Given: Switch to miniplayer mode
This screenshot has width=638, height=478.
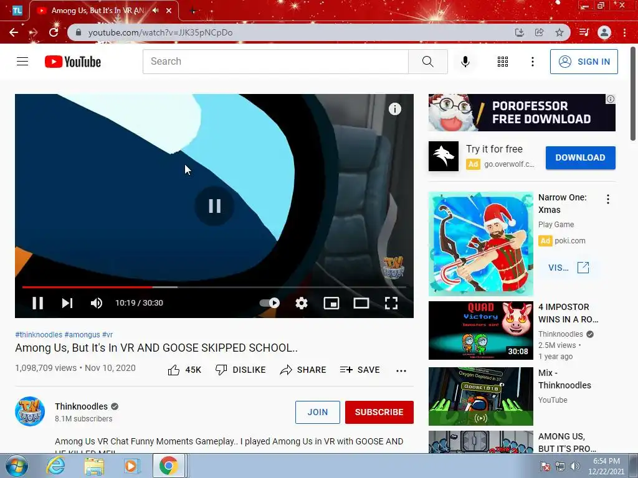Looking at the screenshot, I should [x=331, y=303].
